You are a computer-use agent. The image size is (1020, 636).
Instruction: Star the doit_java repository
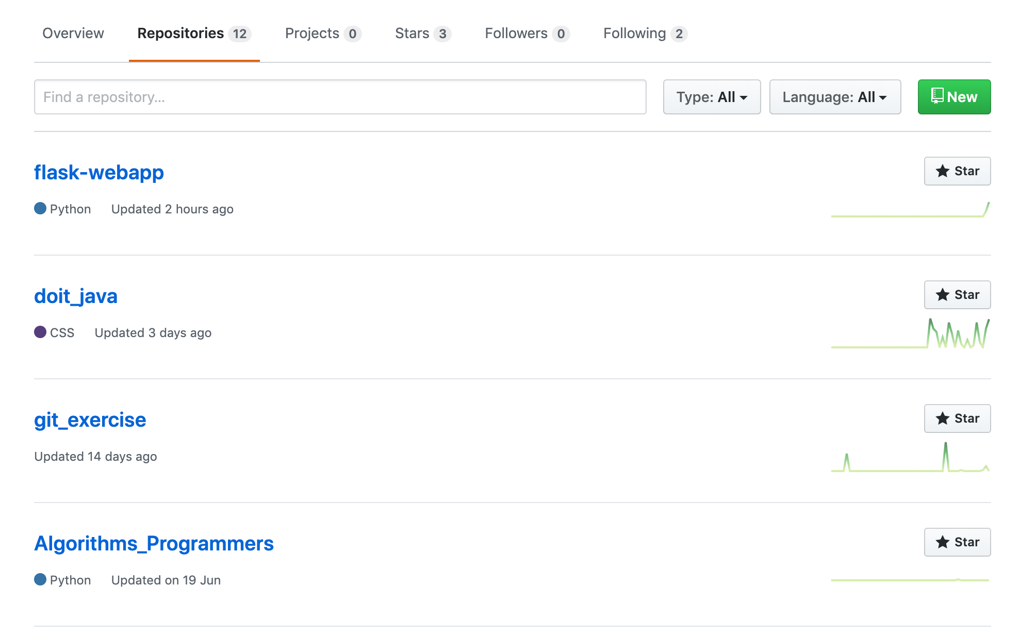pos(957,295)
